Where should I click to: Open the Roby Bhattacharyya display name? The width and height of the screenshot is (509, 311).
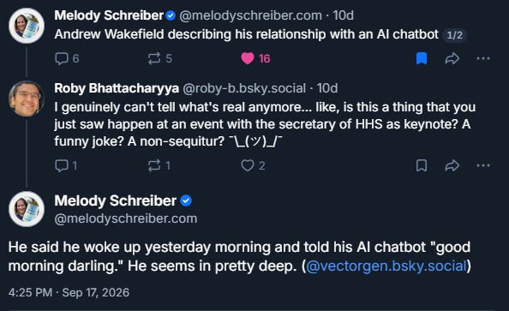pos(117,88)
